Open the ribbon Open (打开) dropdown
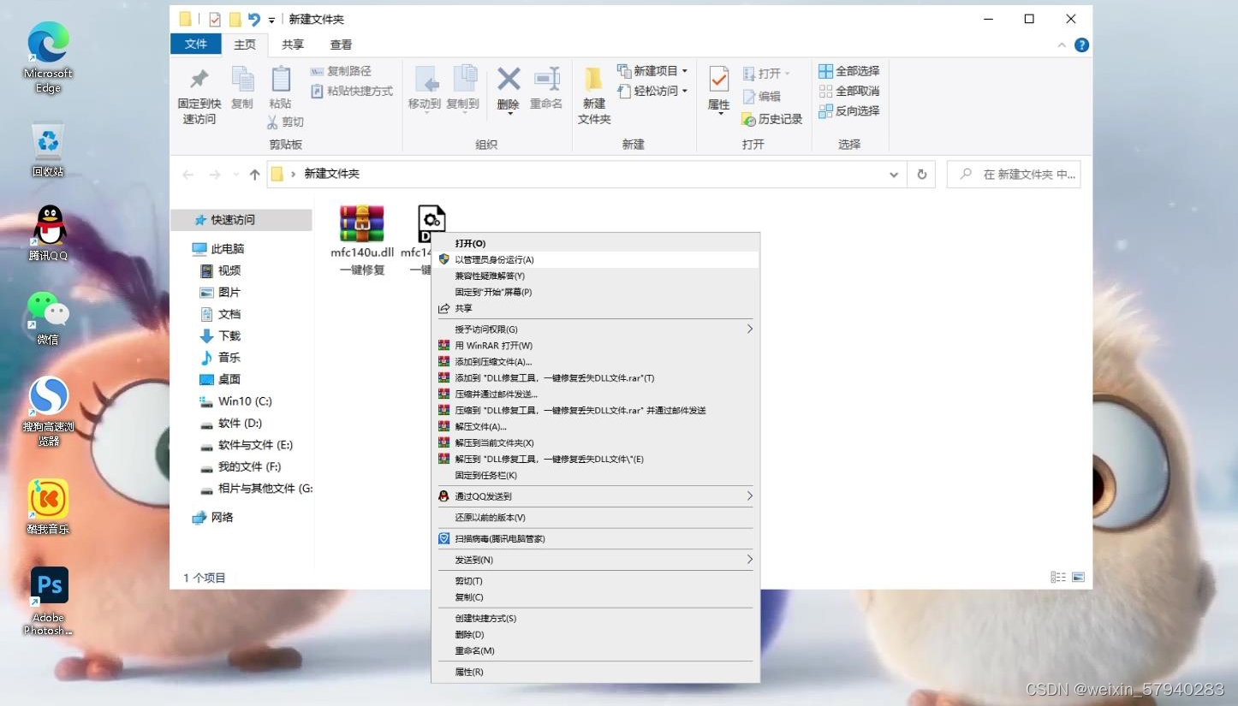The height and width of the screenshot is (706, 1238). (766, 74)
